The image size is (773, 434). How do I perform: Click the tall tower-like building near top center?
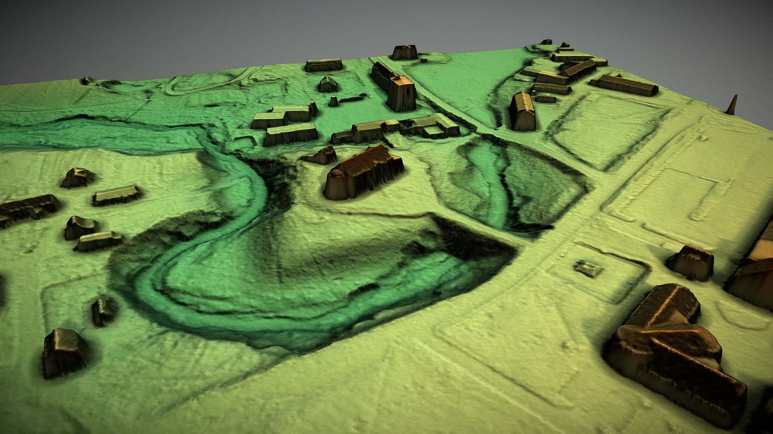click(402, 93)
